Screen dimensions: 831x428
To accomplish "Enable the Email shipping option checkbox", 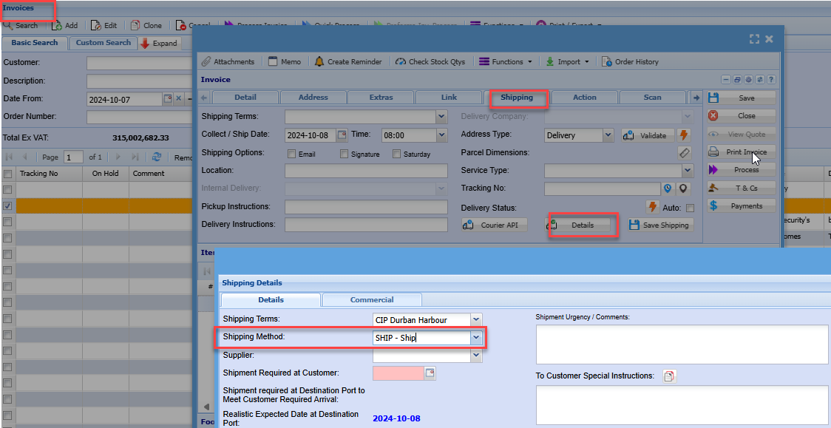I will [x=292, y=154].
